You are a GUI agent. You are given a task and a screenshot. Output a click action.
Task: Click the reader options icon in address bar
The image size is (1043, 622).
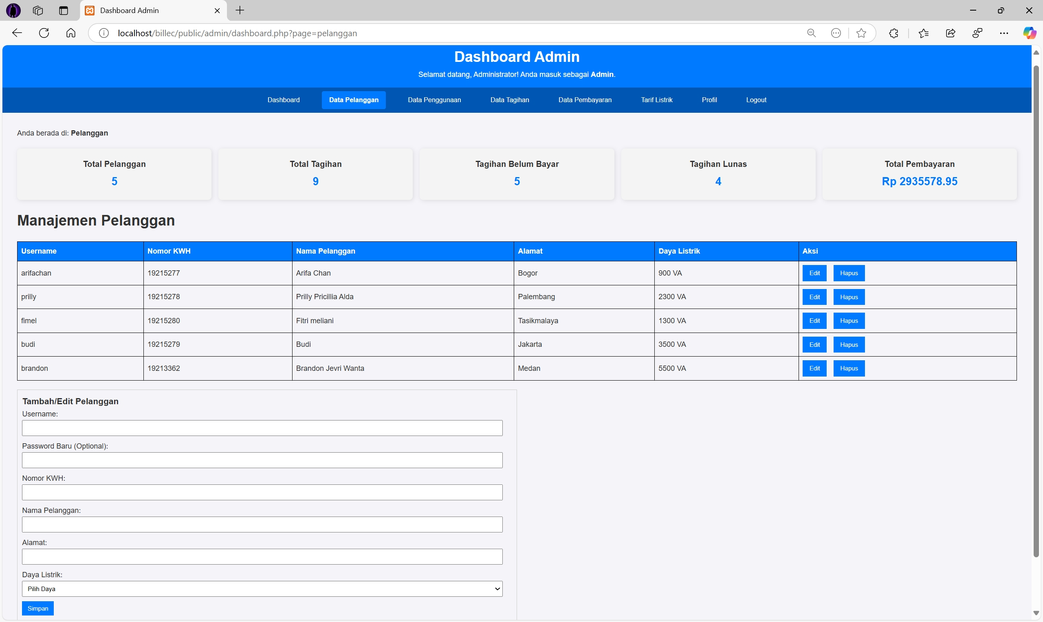click(836, 33)
